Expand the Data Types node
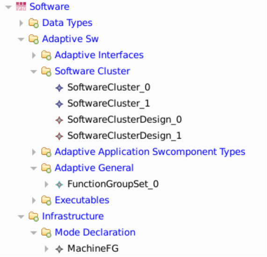 tap(21, 23)
